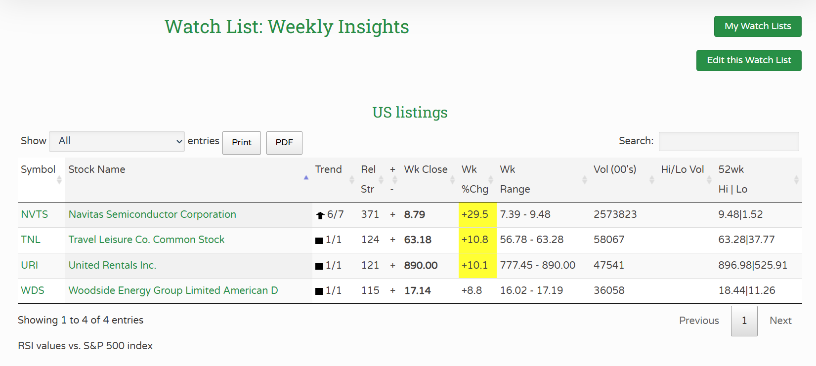Click highlighted +29.5 weekly change cell
Image resolution: width=816 pixels, height=366 pixels.
tap(477, 215)
